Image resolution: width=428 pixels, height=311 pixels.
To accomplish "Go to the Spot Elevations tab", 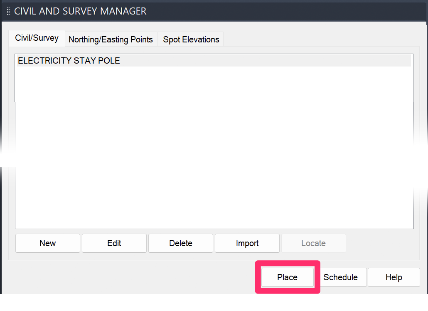I will (x=191, y=39).
